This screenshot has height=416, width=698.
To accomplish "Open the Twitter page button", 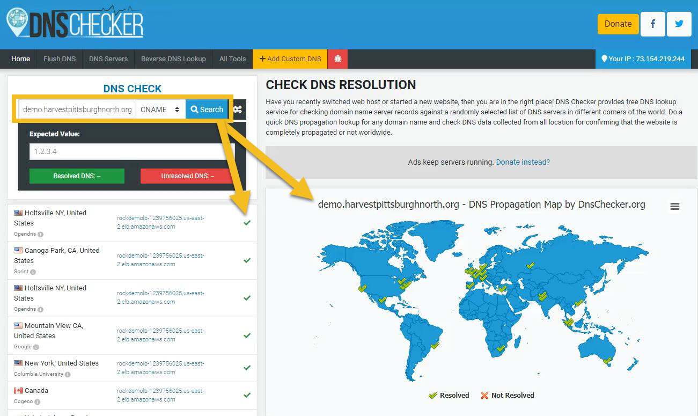I will [679, 24].
